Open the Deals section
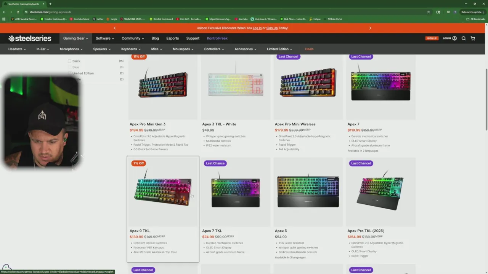 pyautogui.click(x=309, y=49)
